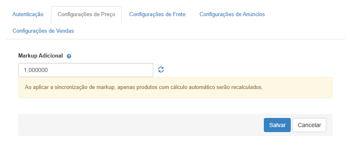View shipping settings under Configurações de Frete

pyautogui.click(x=157, y=14)
